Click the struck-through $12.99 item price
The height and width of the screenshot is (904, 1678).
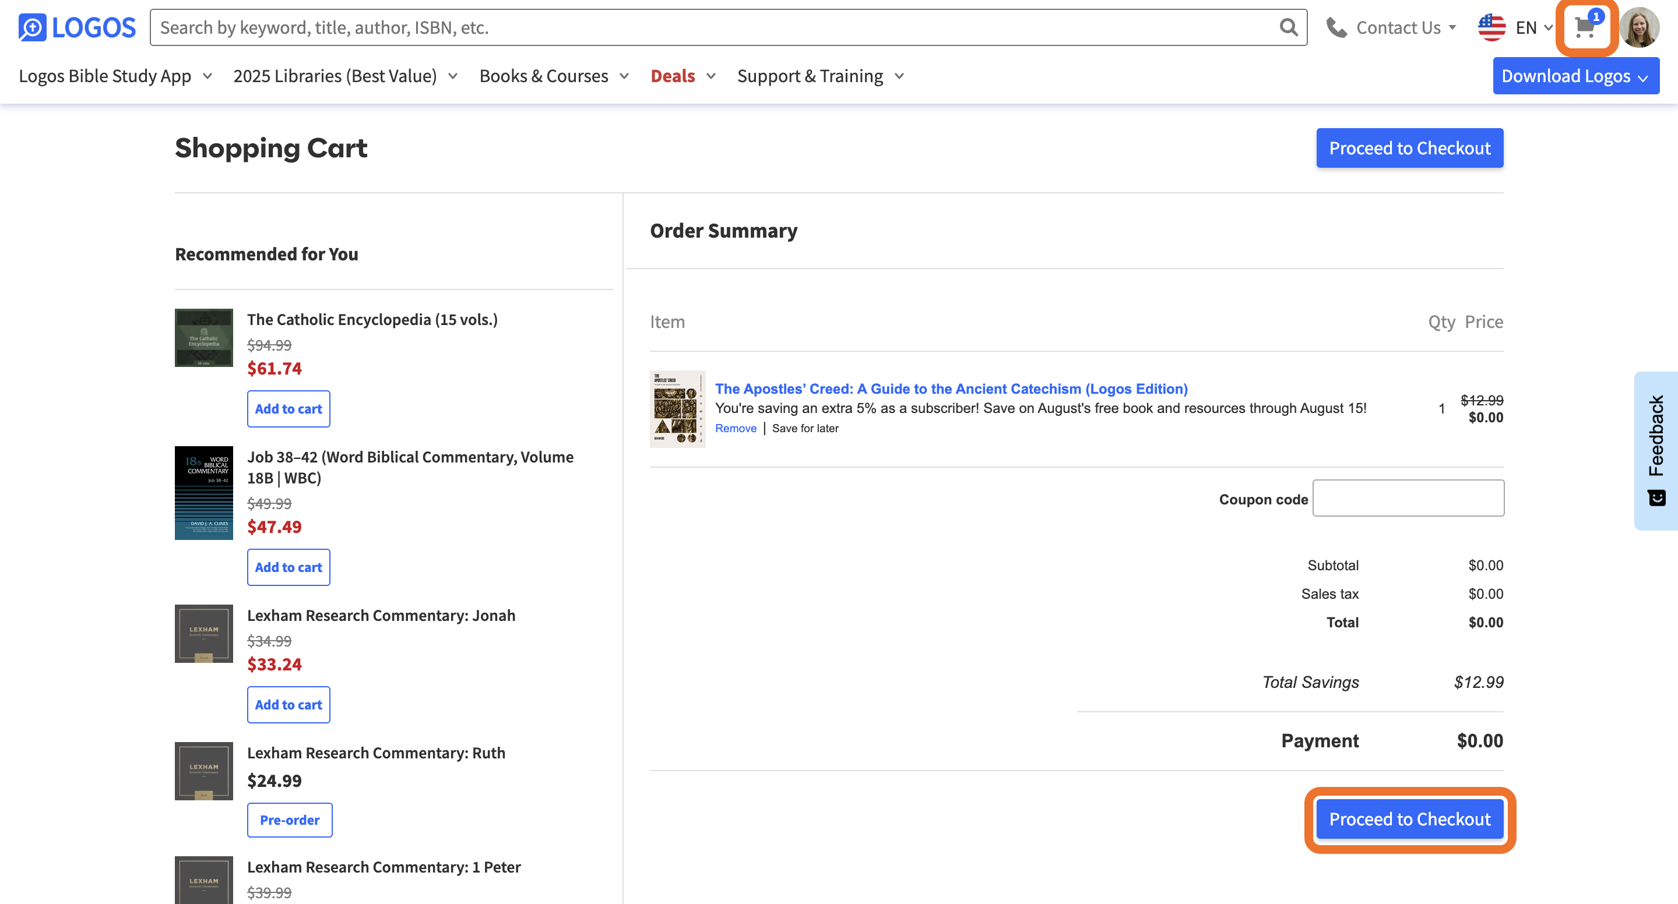[1482, 400]
